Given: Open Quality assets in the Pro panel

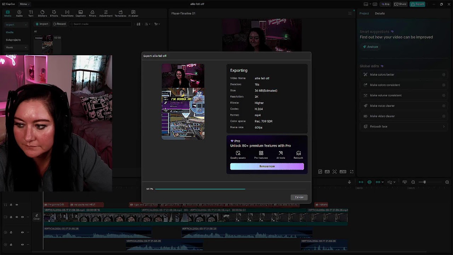Looking at the screenshot, I should coord(238,155).
